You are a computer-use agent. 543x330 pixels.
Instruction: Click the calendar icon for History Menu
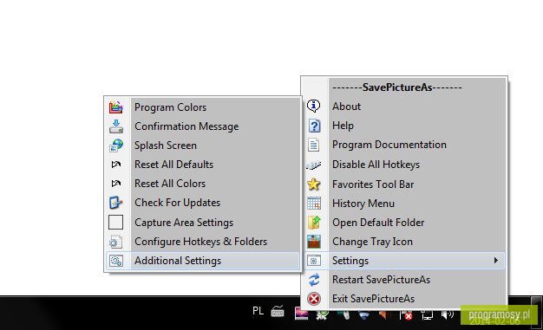pos(314,203)
